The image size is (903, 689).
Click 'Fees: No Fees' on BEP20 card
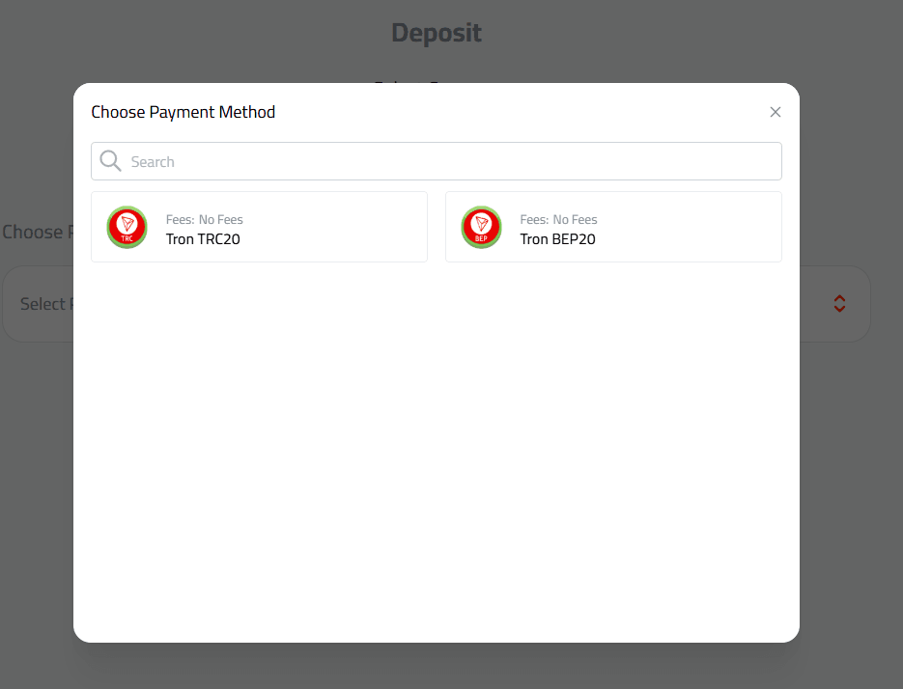tap(558, 219)
